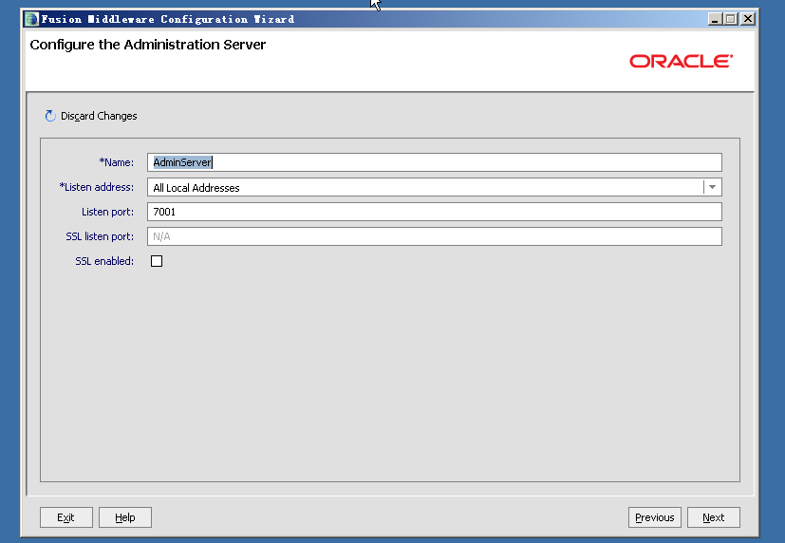The image size is (785, 543).
Task: Enable the SSL enabled checkbox
Action: [x=157, y=261]
